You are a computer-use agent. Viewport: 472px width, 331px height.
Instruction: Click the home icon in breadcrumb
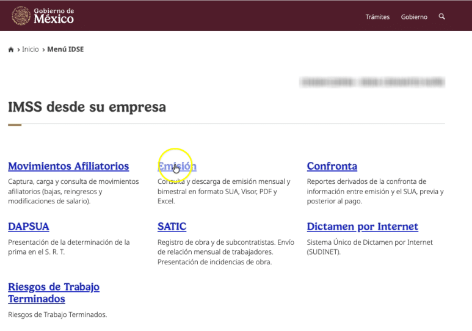pos(11,49)
